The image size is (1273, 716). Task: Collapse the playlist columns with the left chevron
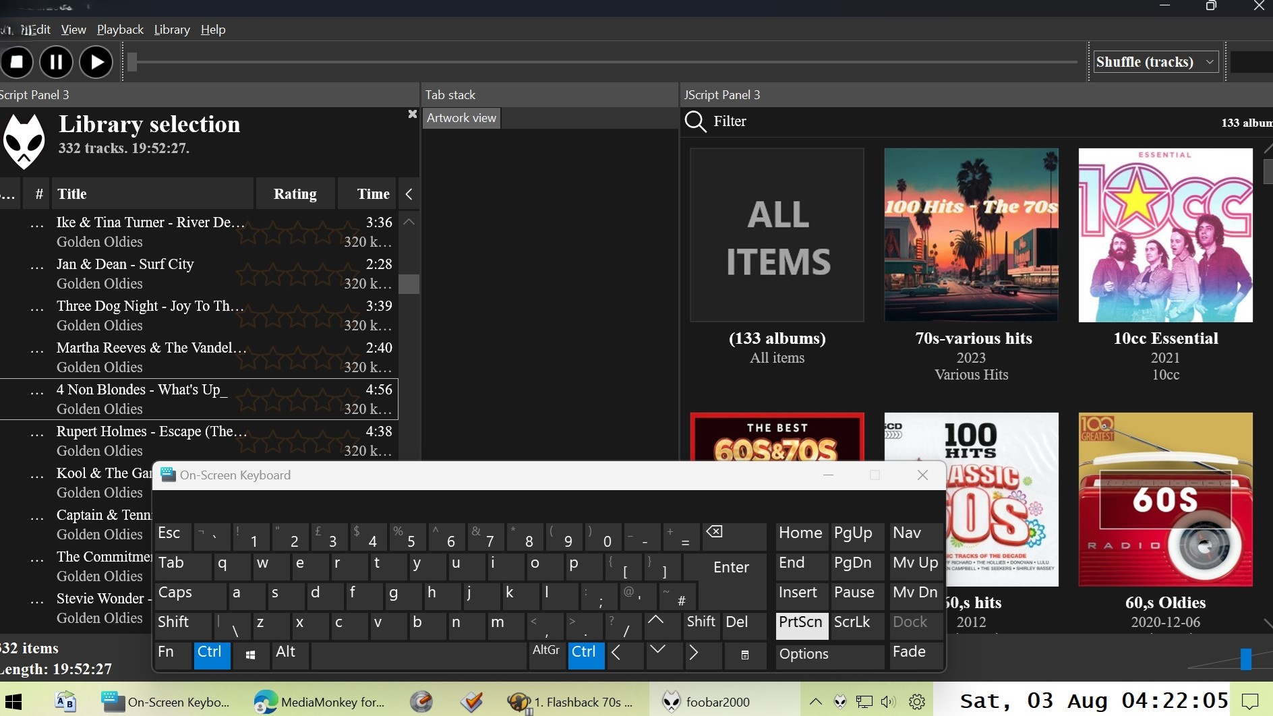409,194
